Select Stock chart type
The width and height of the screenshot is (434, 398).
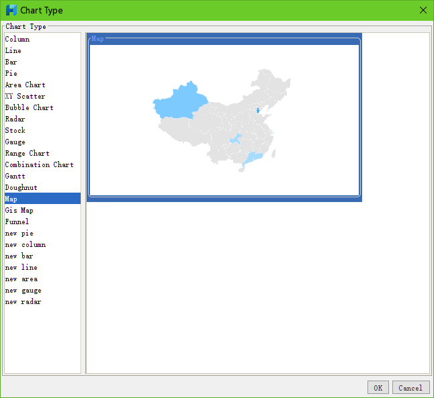42,130
